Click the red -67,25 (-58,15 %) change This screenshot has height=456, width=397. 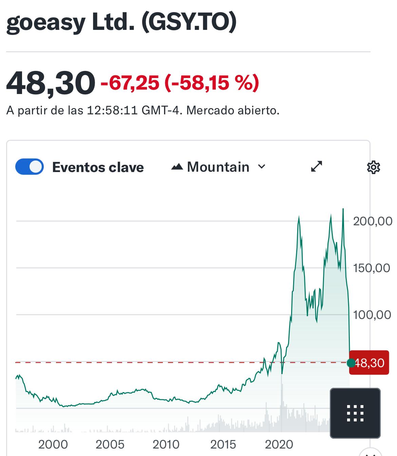click(180, 82)
